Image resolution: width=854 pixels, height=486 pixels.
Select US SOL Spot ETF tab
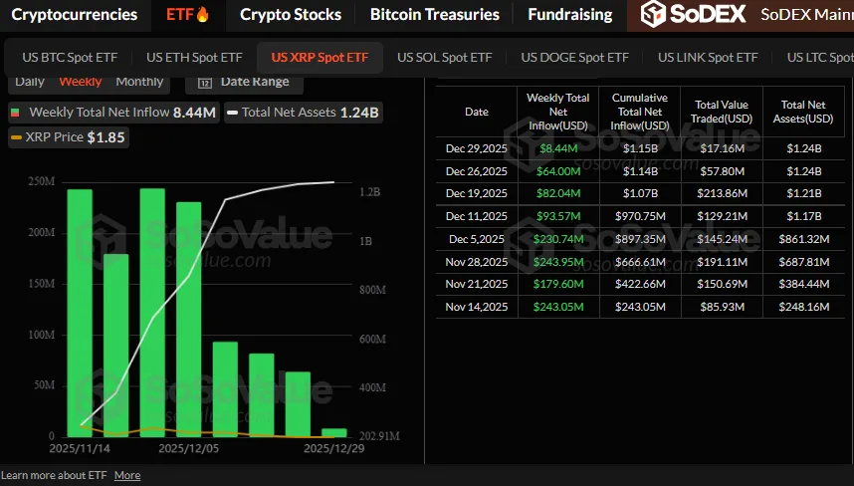tap(445, 57)
